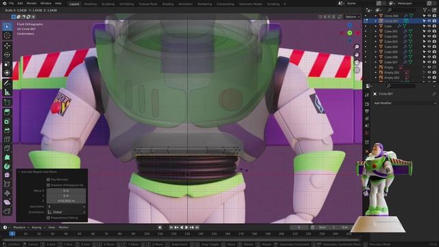439x247 pixels.
Task: Select the Measure tool
Action: tap(7, 92)
